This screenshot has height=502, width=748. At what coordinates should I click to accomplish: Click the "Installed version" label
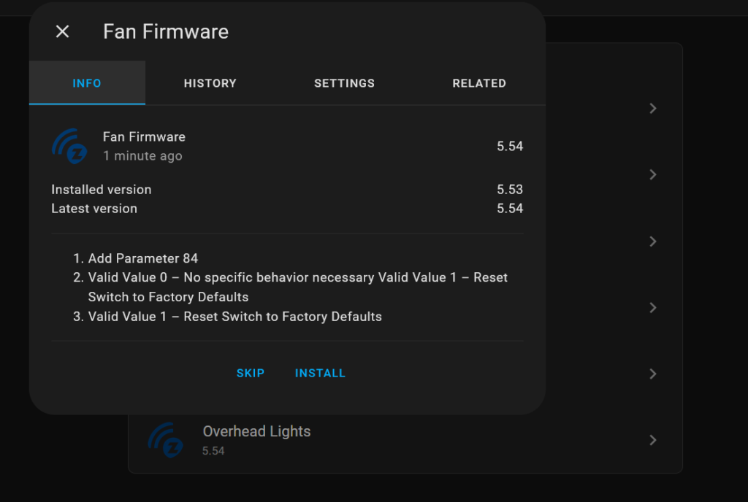pos(101,190)
